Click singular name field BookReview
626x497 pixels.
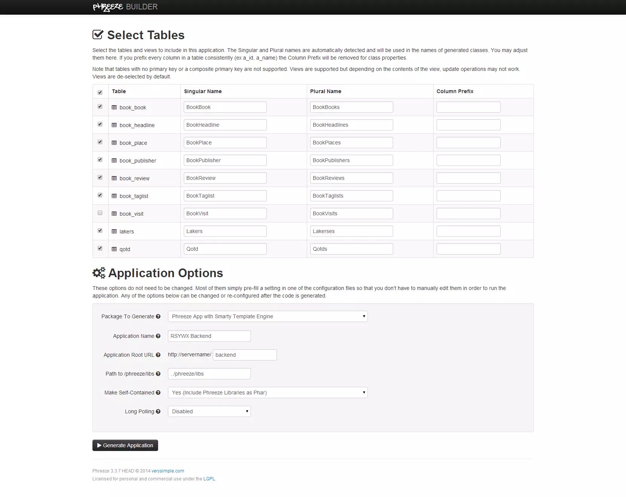click(x=225, y=178)
